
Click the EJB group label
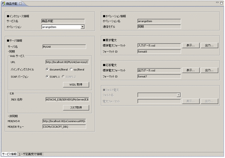(x=12, y=93)
